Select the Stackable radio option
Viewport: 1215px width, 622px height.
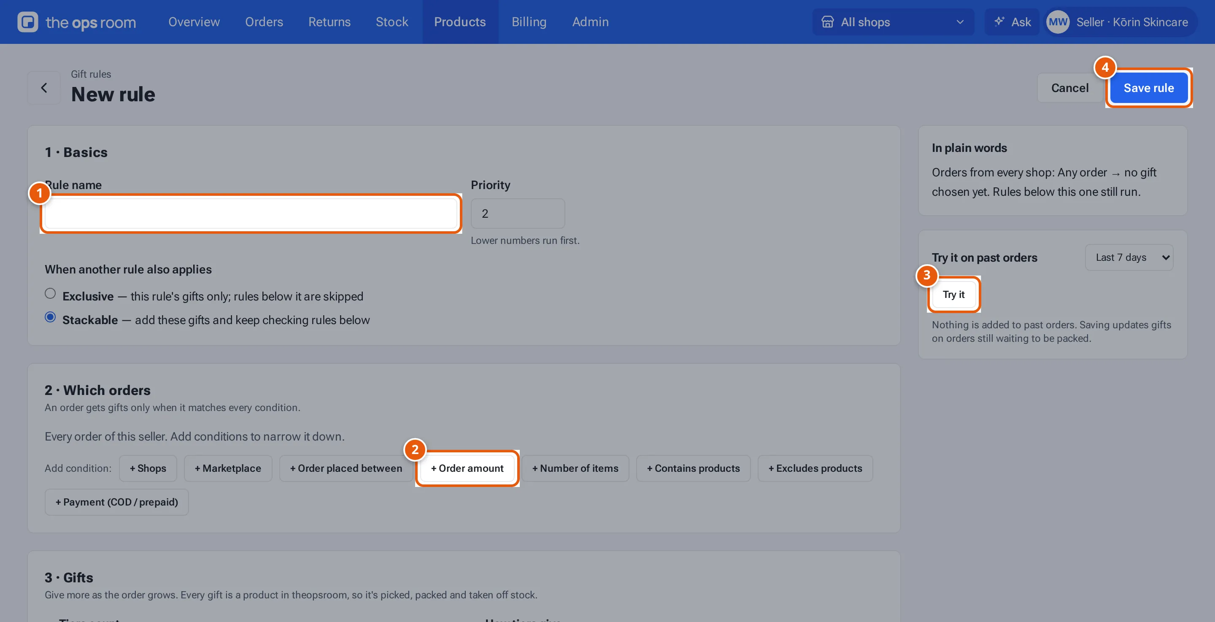coord(50,317)
